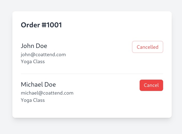Click the Cancelled status button for John Doe
Image resolution: width=182 pixels, height=134 pixels.
point(147,47)
